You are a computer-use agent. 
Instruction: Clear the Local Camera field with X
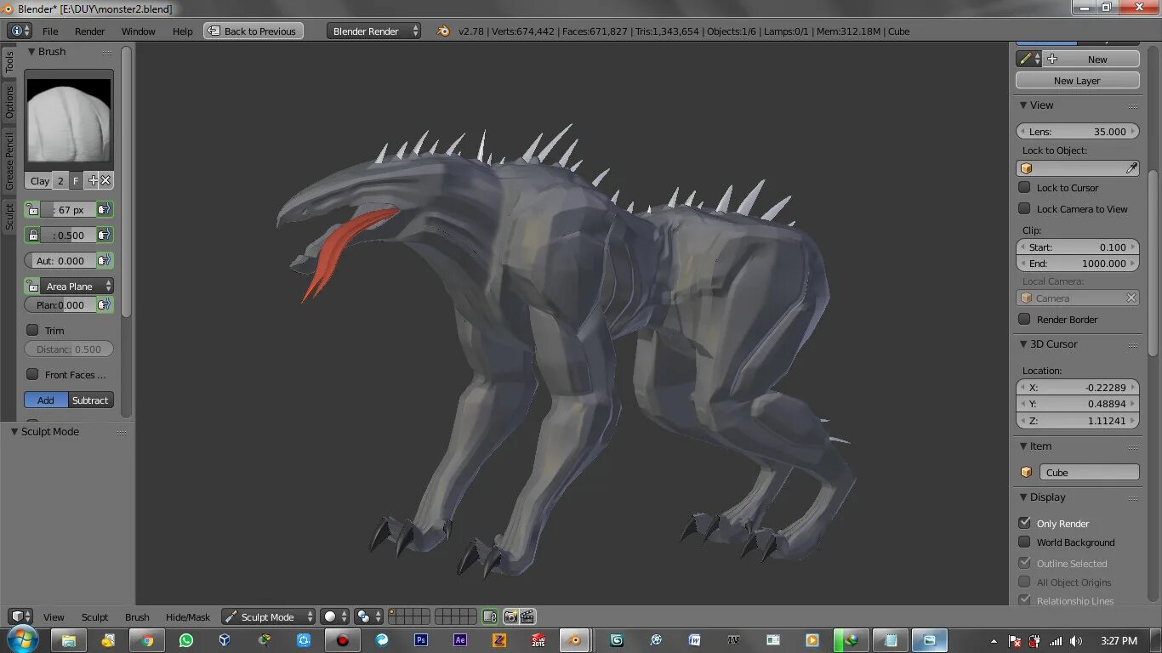(x=1131, y=298)
